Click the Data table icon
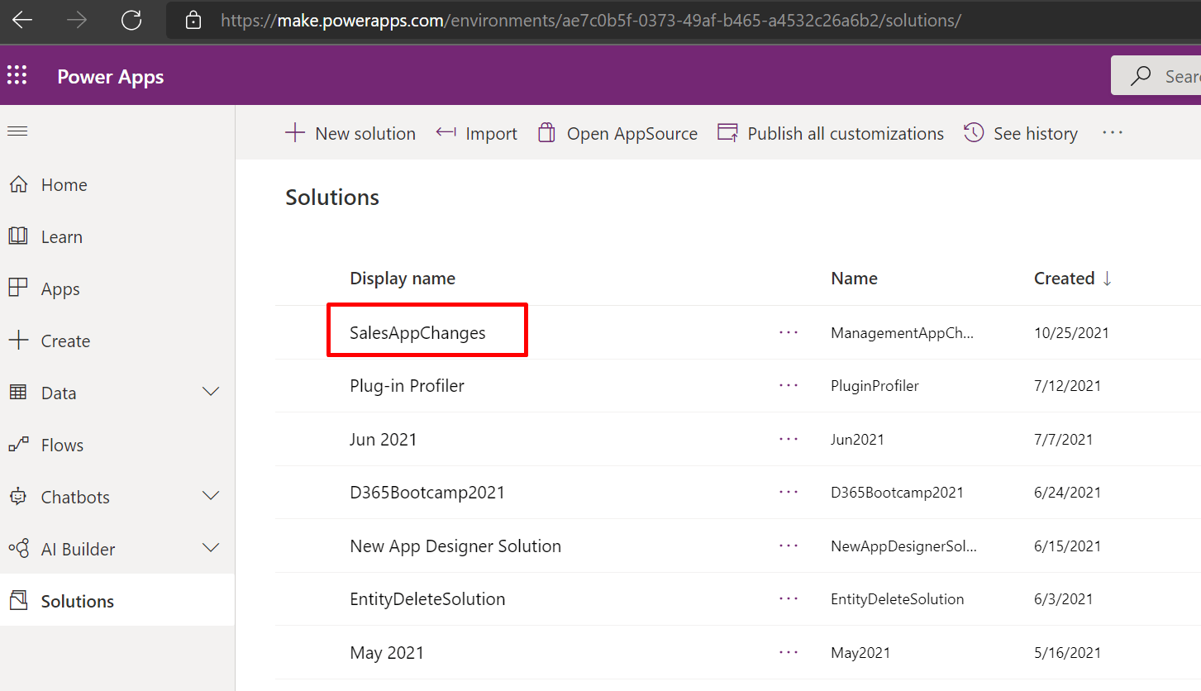The image size is (1201, 691). tap(18, 393)
